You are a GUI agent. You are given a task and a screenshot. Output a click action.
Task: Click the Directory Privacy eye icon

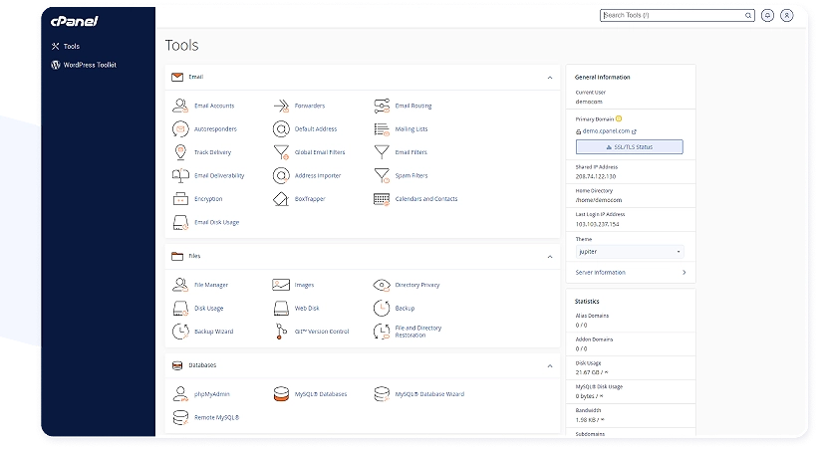[381, 285]
